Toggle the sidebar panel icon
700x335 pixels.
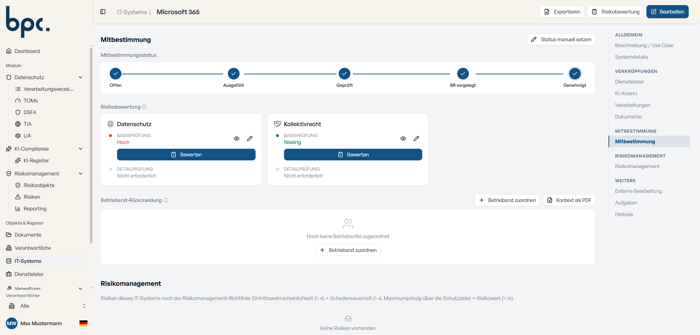tap(103, 12)
